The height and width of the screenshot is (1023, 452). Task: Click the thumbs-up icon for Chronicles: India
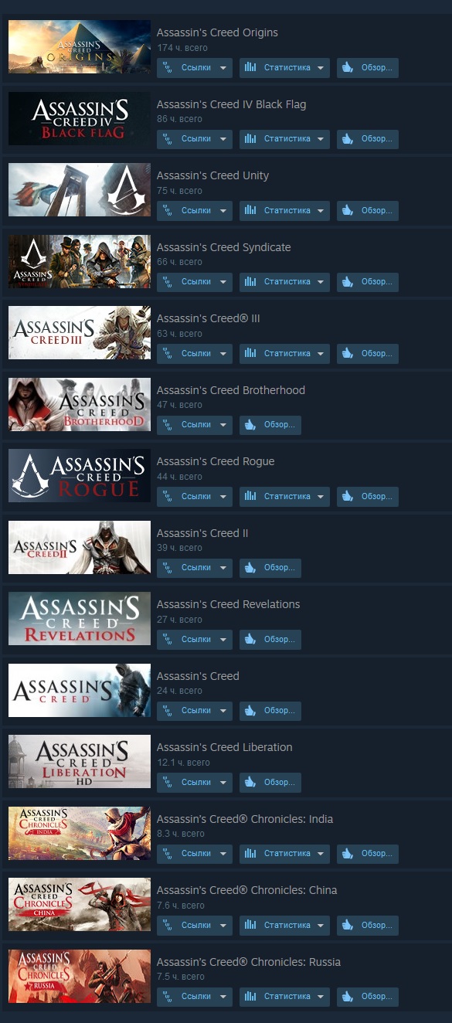(347, 854)
